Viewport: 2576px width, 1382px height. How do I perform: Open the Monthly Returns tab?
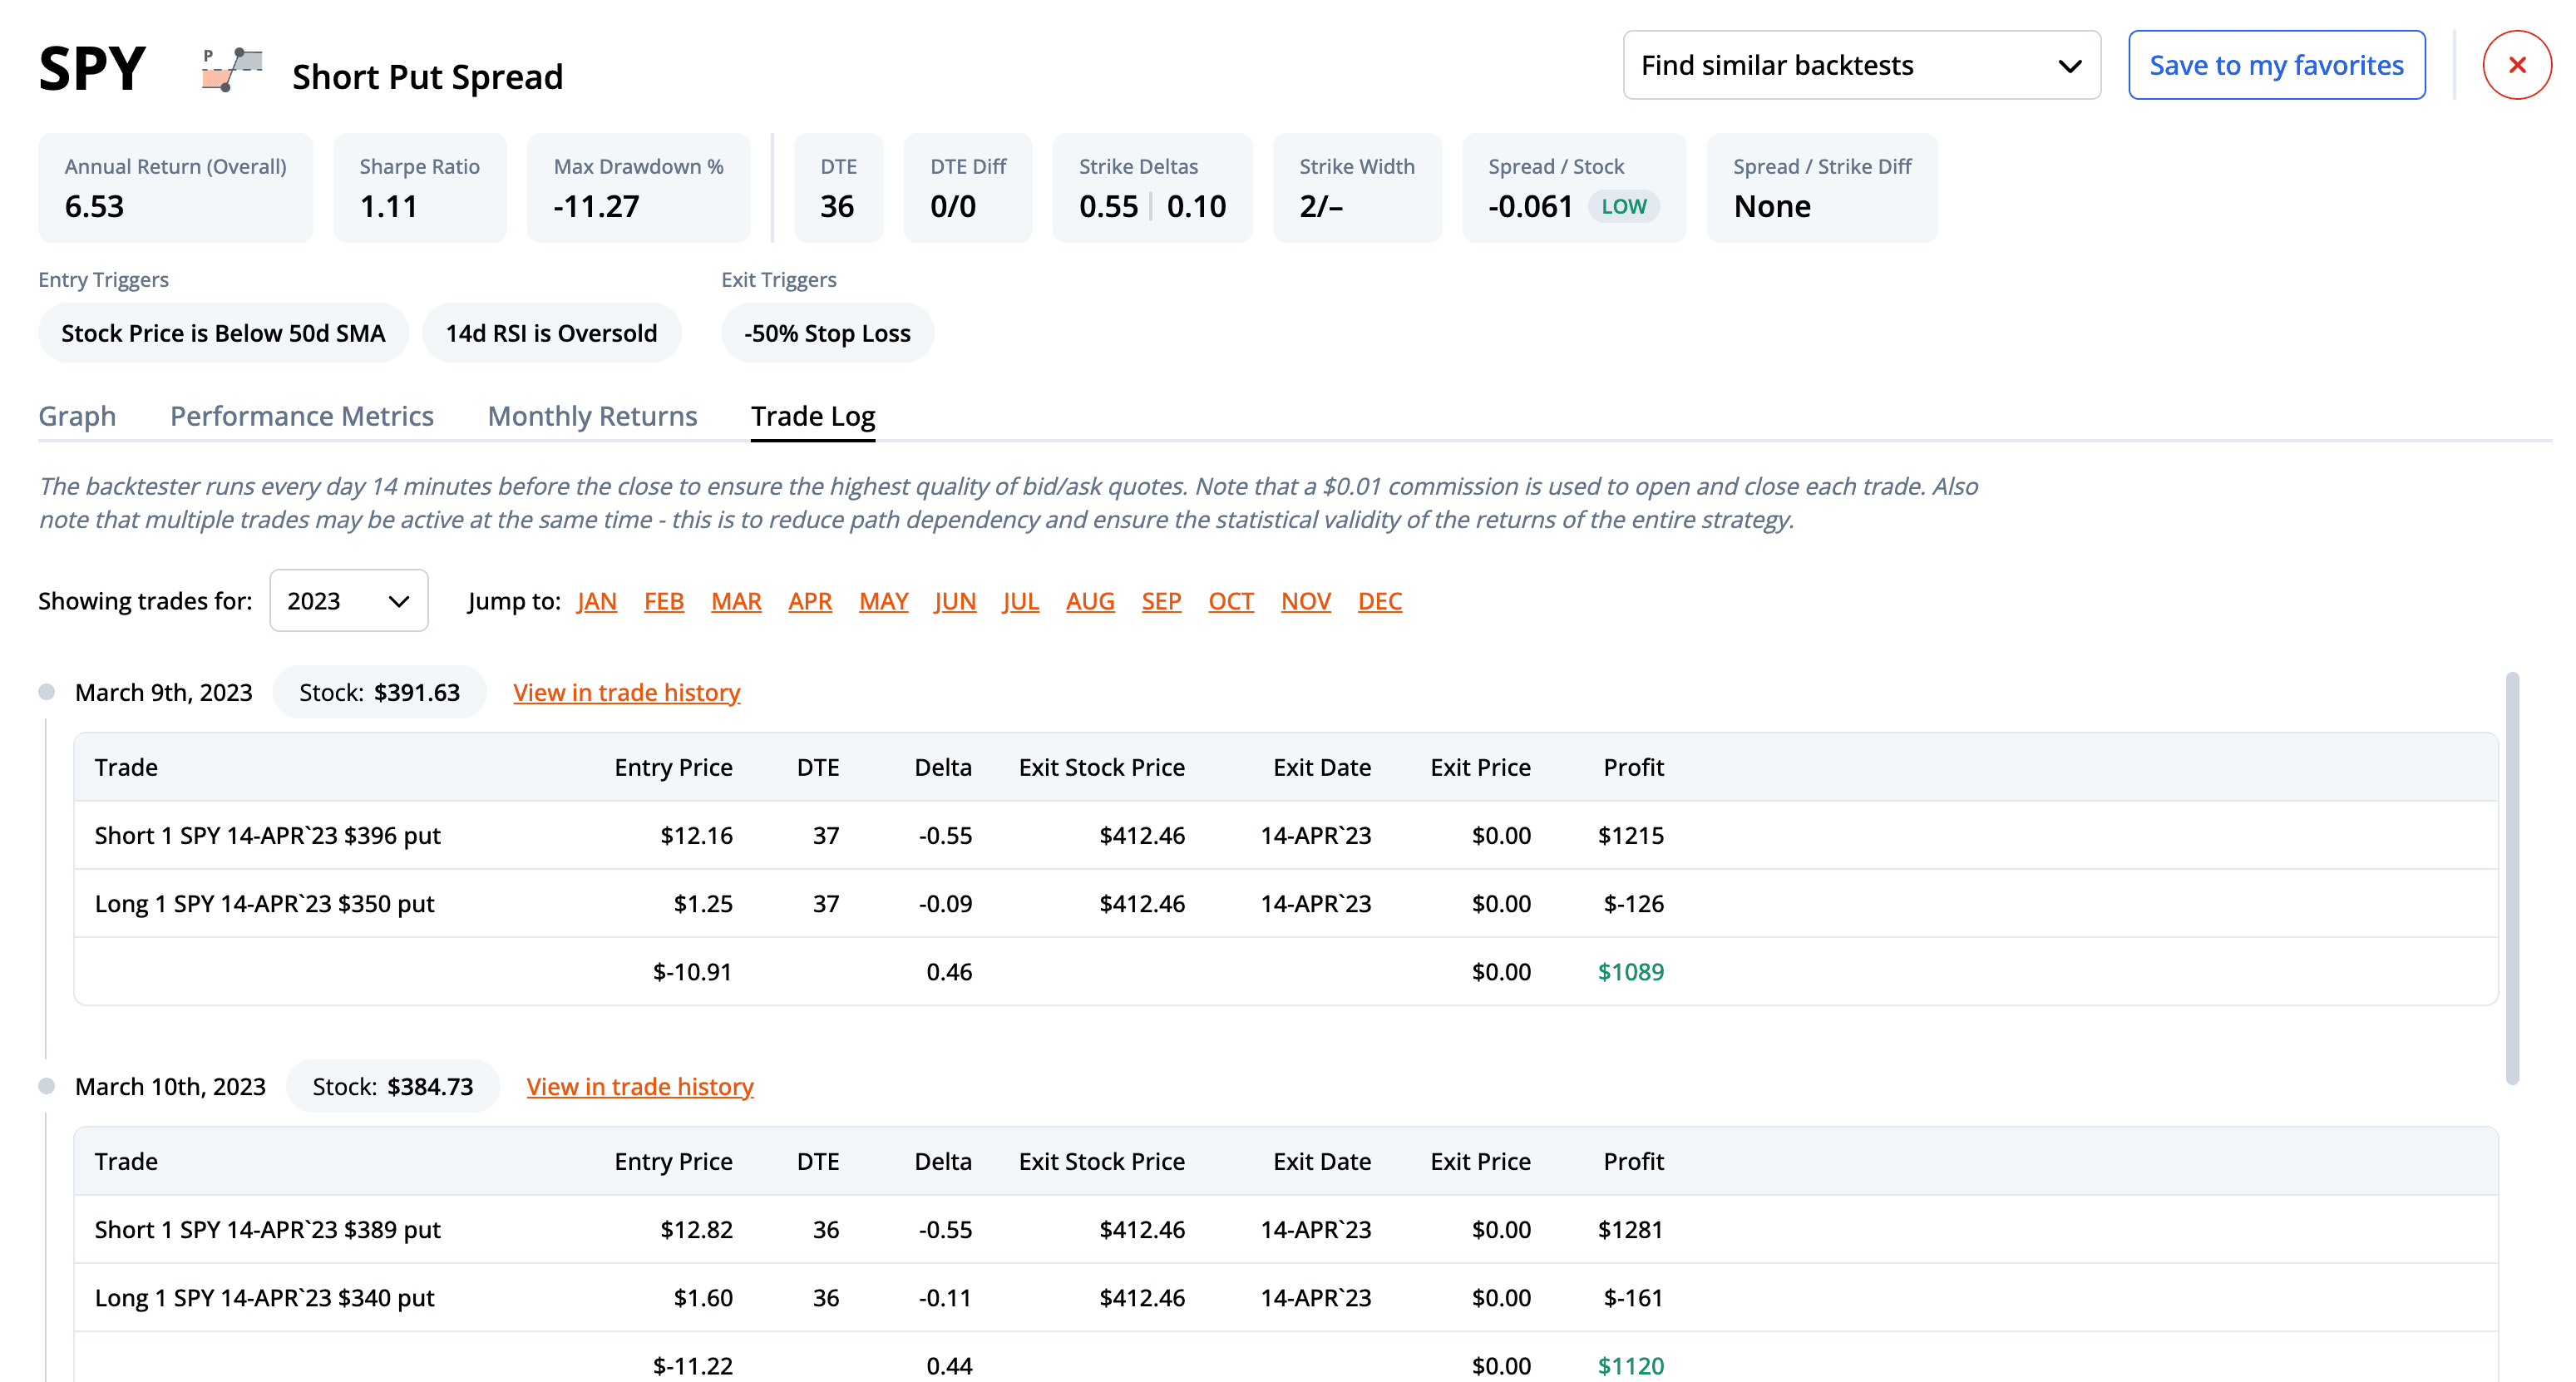coord(592,416)
